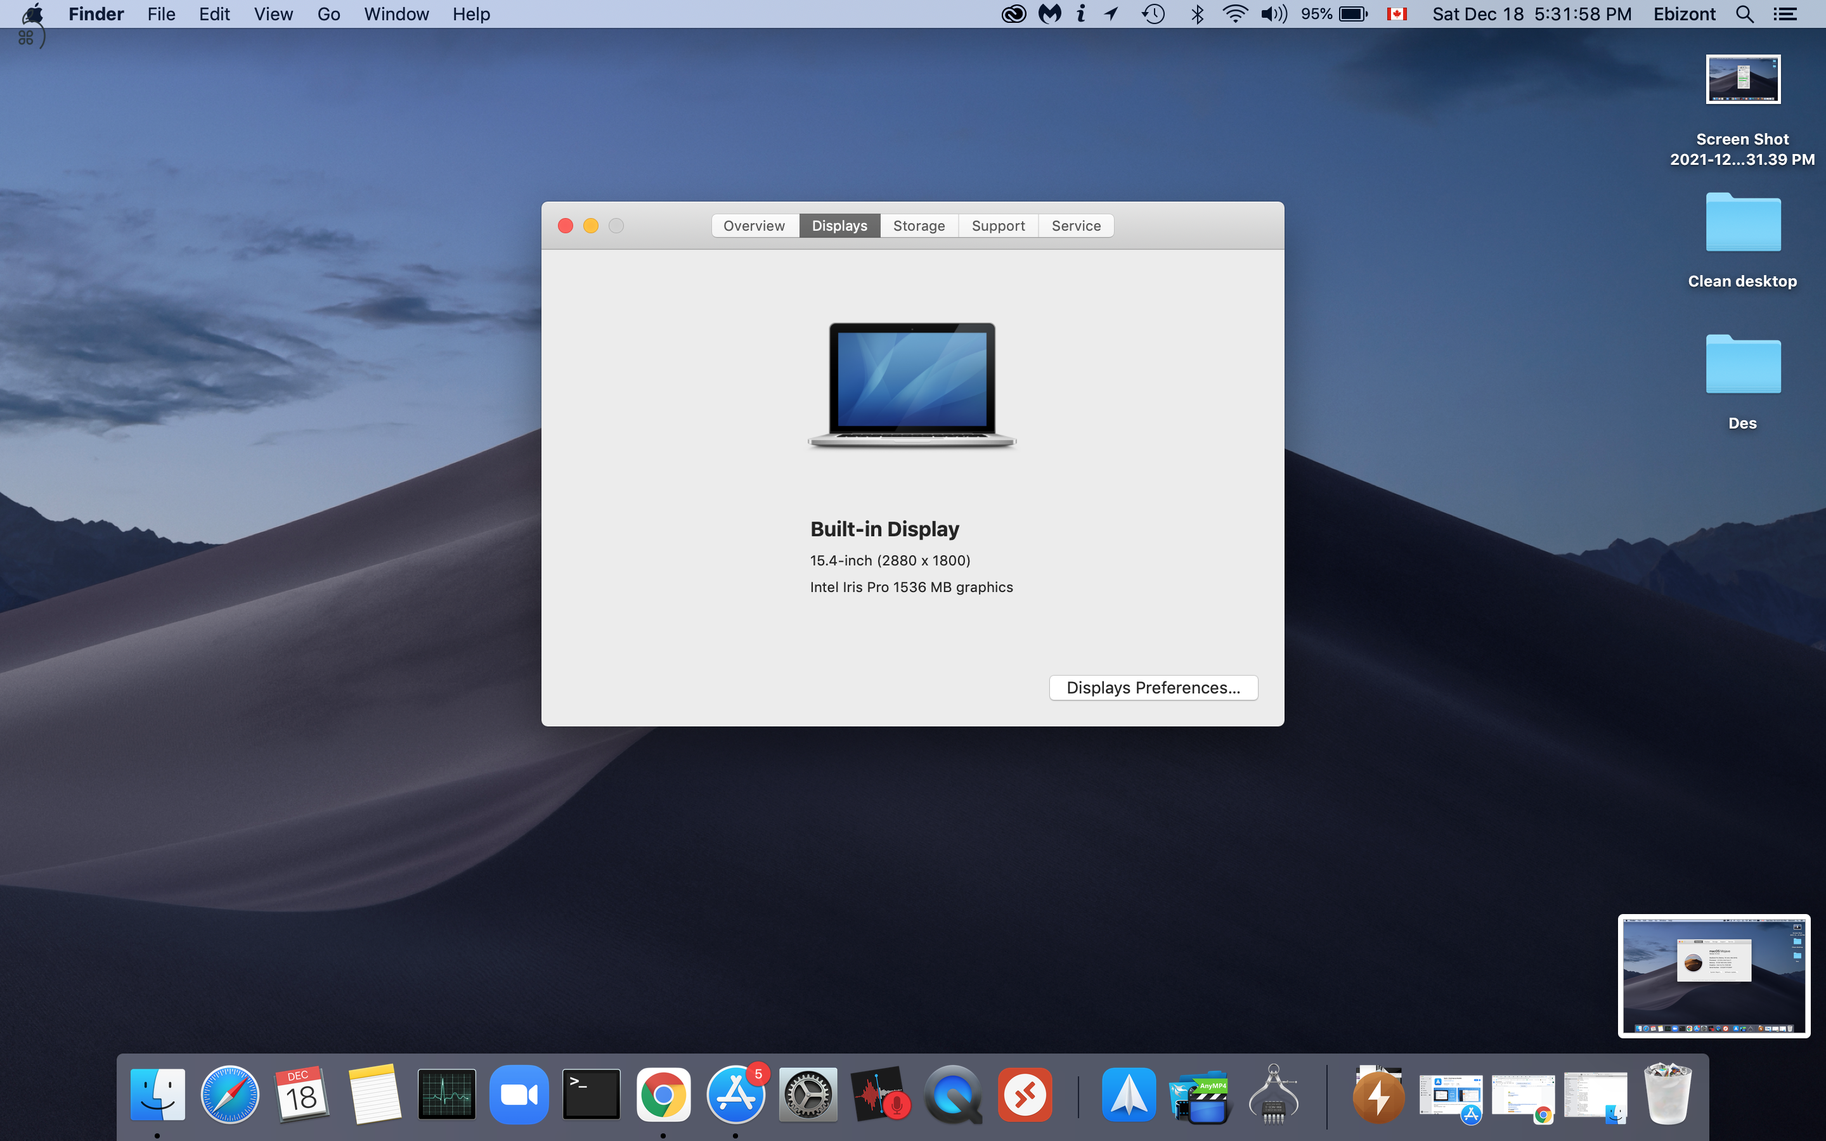Open the minimized Chrome window in Dock
The height and width of the screenshot is (1141, 1826).
(1524, 1097)
